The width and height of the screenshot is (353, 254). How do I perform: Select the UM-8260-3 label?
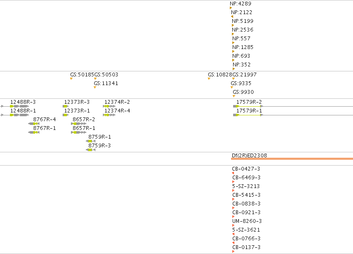coord(247,221)
